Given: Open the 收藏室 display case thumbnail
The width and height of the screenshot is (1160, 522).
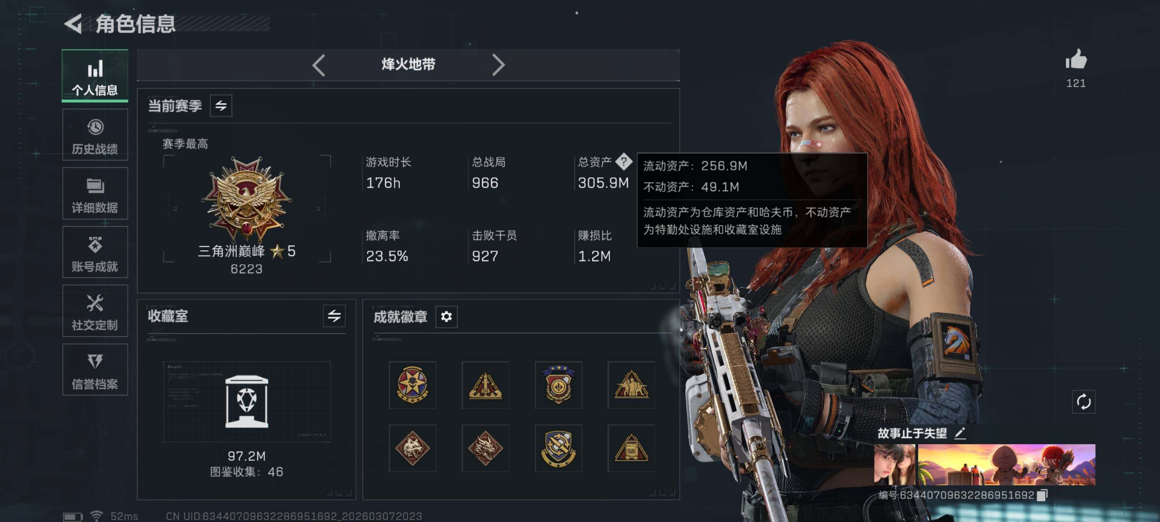Looking at the screenshot, I should 247,401.
